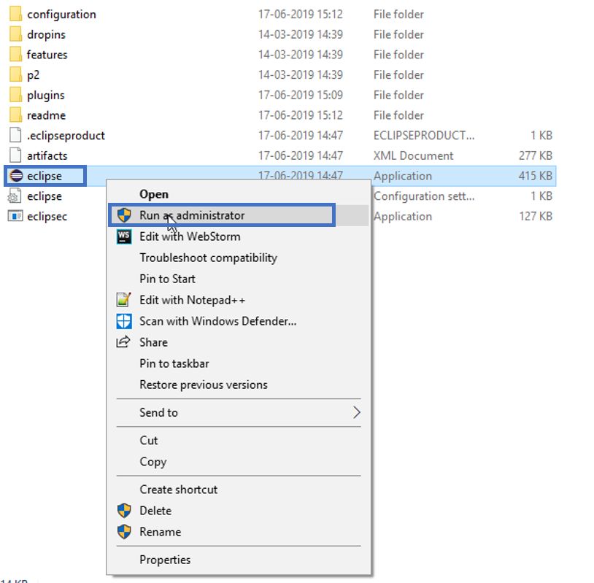Click the eclipsec application icon
Viewport: 594px width, 583px height.
(x=15, y=216)
